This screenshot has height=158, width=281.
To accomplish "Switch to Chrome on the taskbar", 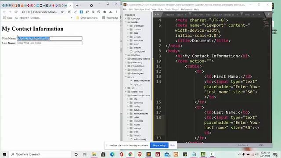I will pyautogui.click(x=130, y=154).
